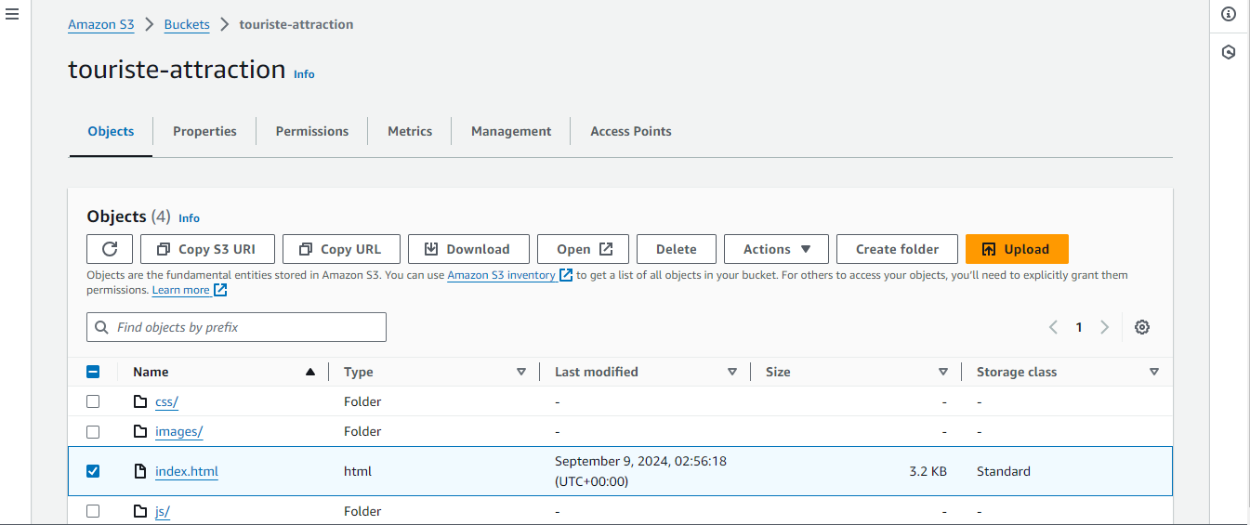Open Info link beside Objects heading
Image resolution: width=1250 pixels, height=525 pixels.
pyautogui.click(x=189, y=217)
